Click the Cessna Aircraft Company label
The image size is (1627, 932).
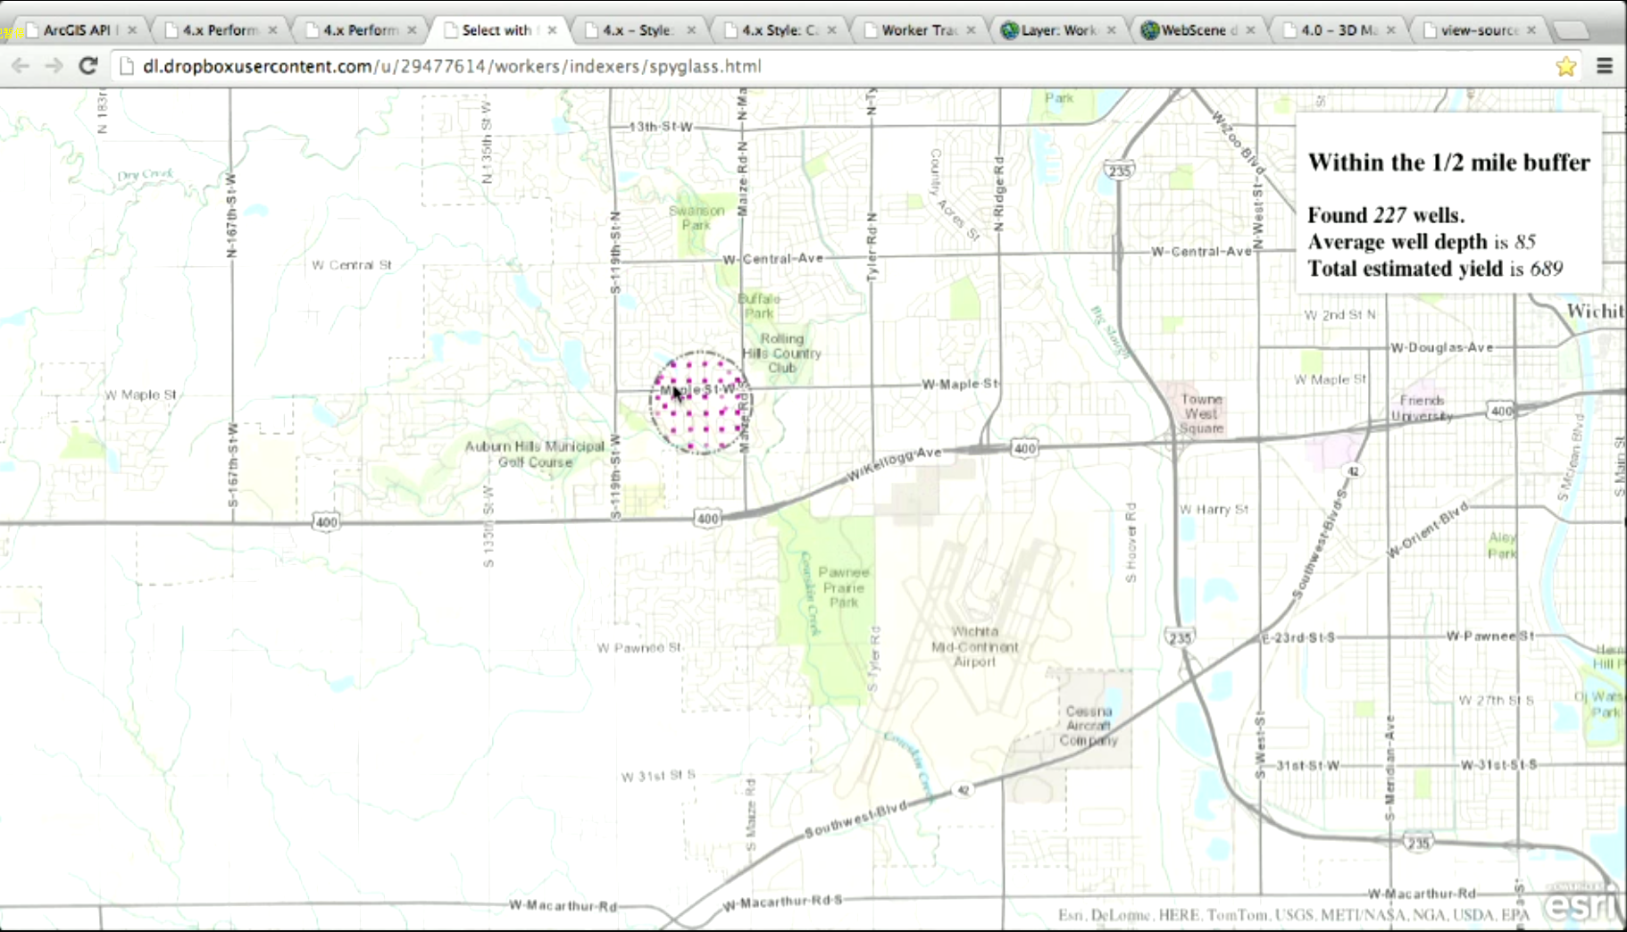(1089, 725)
